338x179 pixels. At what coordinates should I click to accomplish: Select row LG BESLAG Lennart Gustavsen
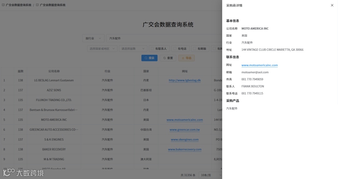(112, 80)
